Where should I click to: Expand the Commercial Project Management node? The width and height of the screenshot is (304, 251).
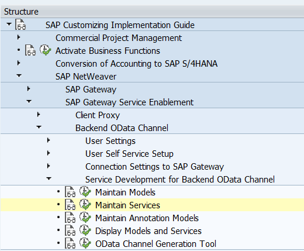coord(19,37)
